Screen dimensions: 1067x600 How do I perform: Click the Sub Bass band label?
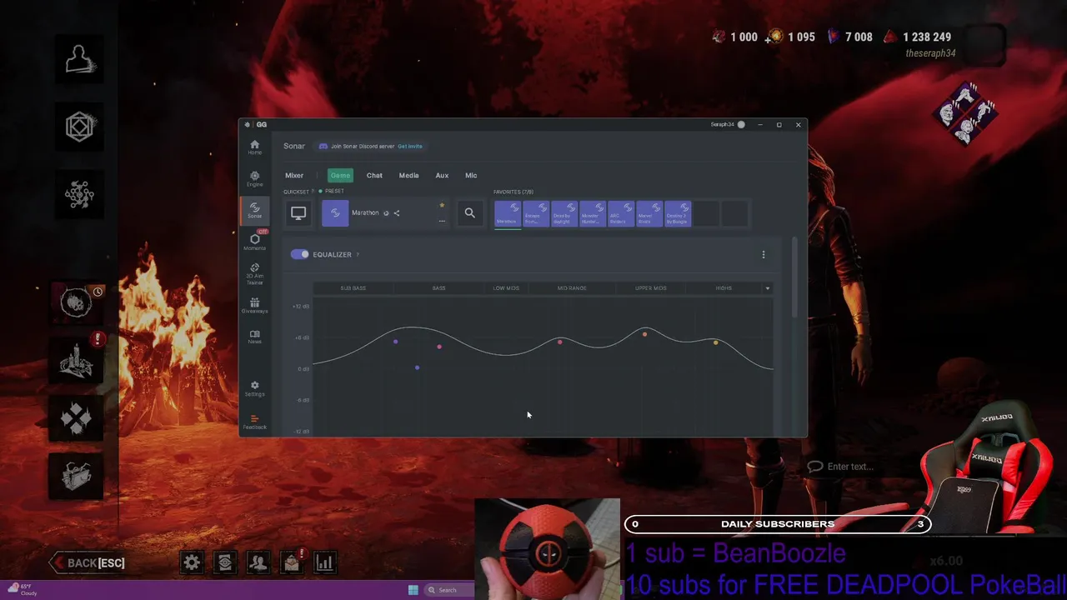(353, 288)
